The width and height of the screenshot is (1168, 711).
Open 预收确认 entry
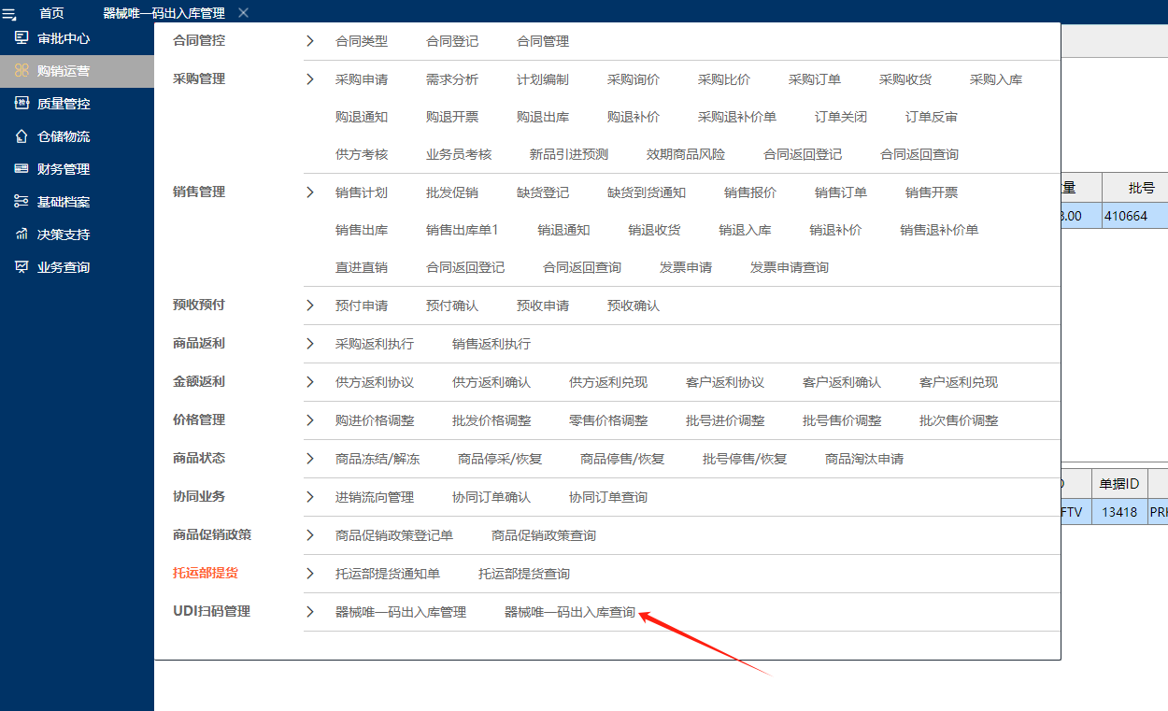[634, 306]
